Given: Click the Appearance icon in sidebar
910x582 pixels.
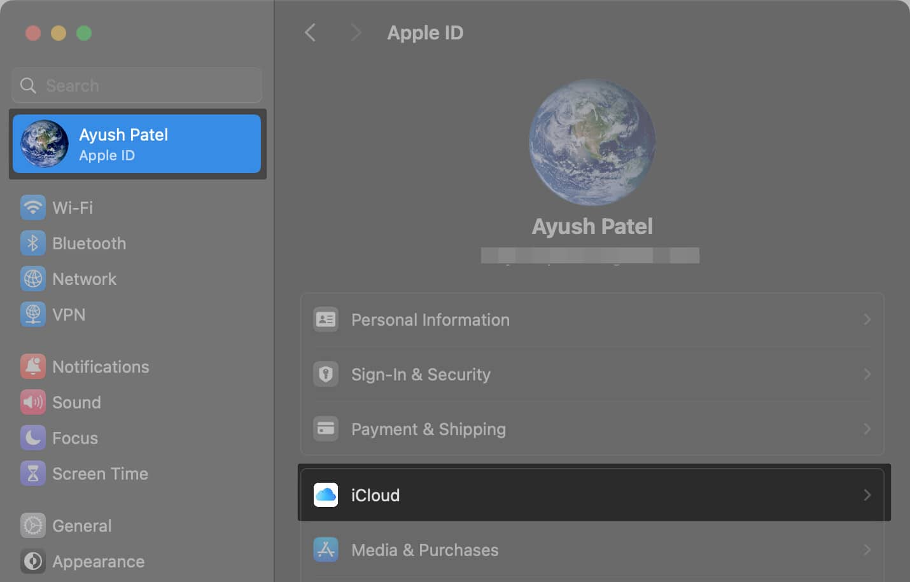Looking at the screenshot, I should 32,561.
